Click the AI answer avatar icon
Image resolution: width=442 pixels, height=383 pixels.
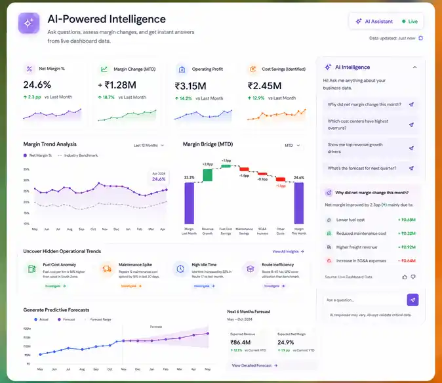pos(329,193)
